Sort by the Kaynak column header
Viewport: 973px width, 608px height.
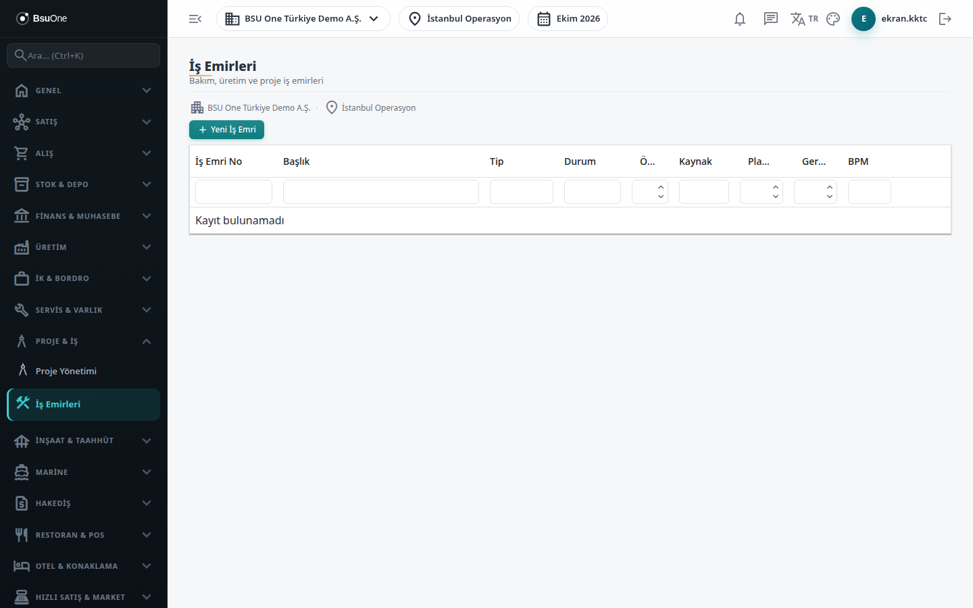pyautogui.click(x=695, y=161)
